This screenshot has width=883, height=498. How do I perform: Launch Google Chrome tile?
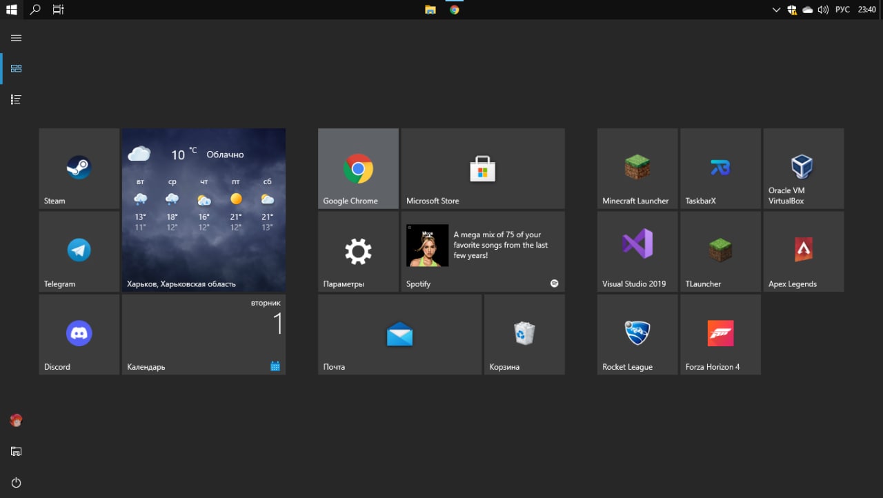(358, 168)
